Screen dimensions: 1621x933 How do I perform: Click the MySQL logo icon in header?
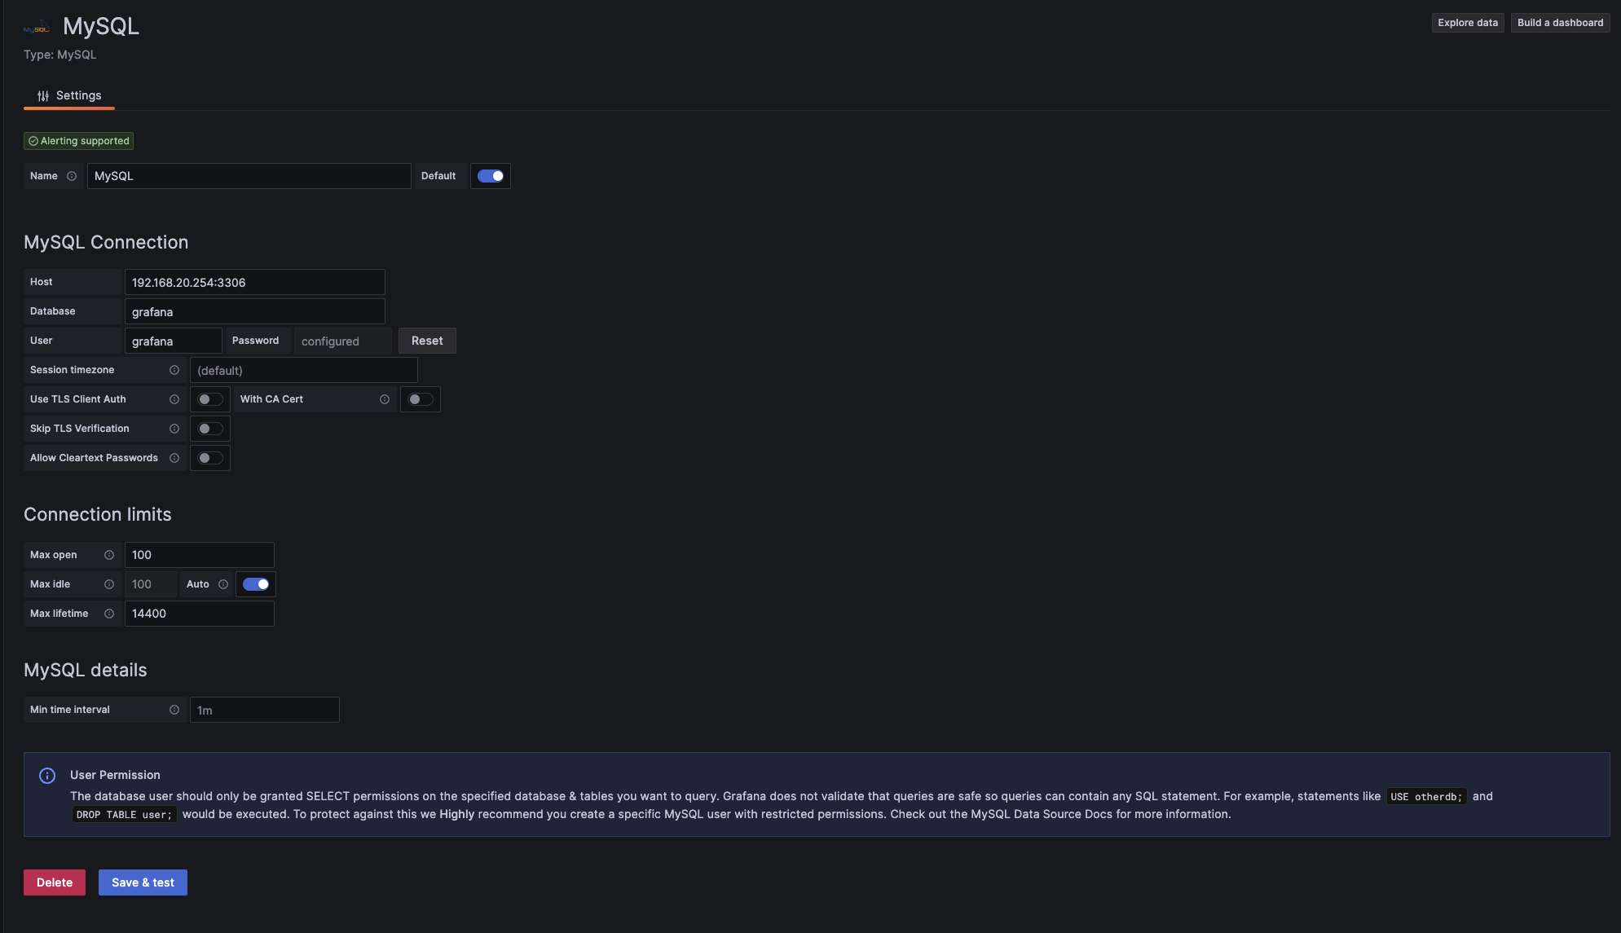pyautogui.click(x=37, y=27)
